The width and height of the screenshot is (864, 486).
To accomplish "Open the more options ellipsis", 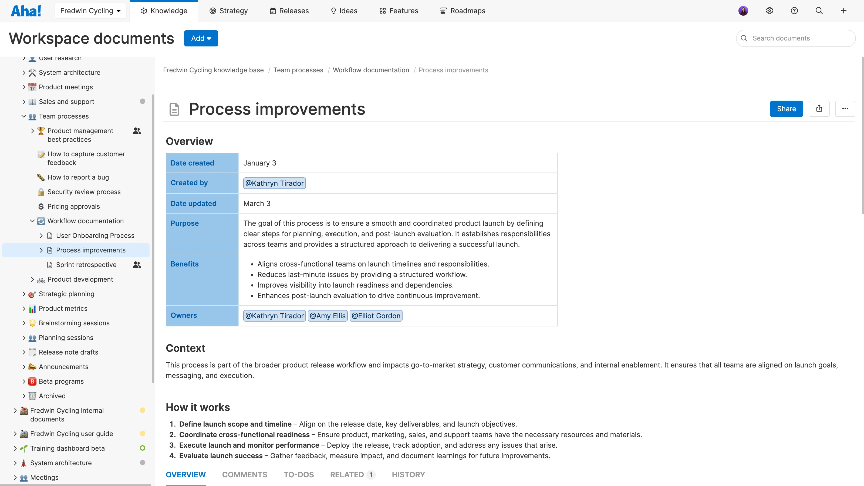I will pos(845,109).
